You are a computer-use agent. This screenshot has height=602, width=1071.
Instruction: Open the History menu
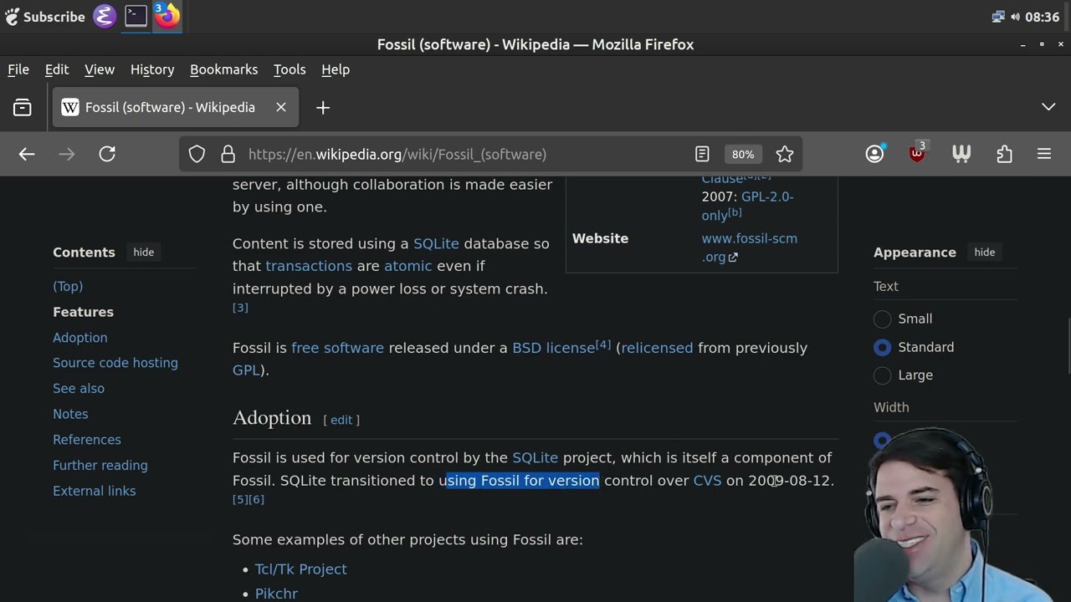coord(152,69)
